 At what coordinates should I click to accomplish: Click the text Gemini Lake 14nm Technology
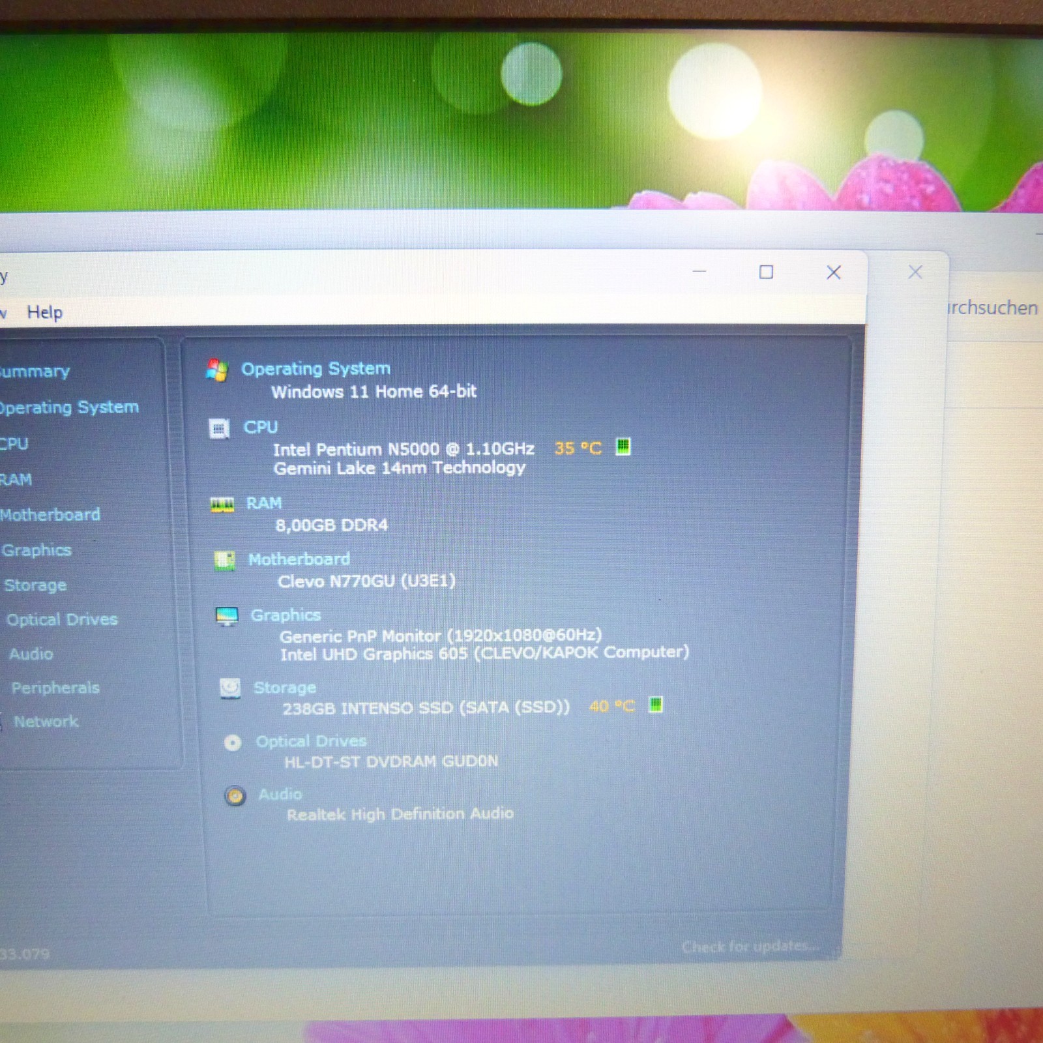click(x=400, y=468)
